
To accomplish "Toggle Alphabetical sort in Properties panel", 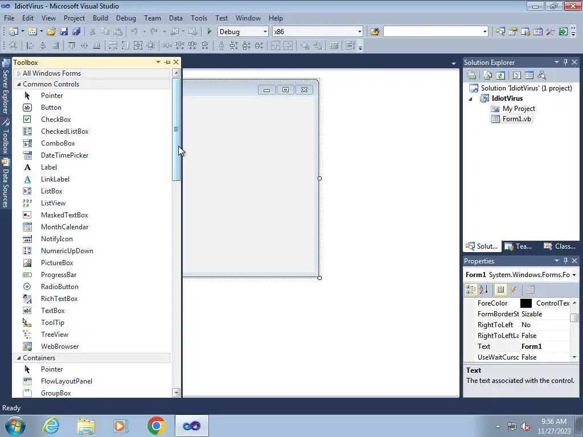I will [x=484, y=290].
